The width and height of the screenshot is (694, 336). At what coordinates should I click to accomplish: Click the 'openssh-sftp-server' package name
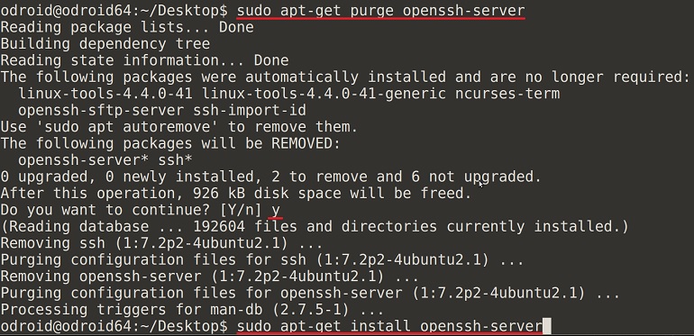pyautogui.click(x=101, y=110)
